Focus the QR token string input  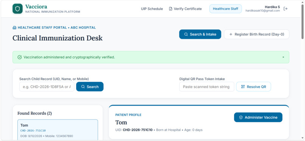click(x=207, y=87)
